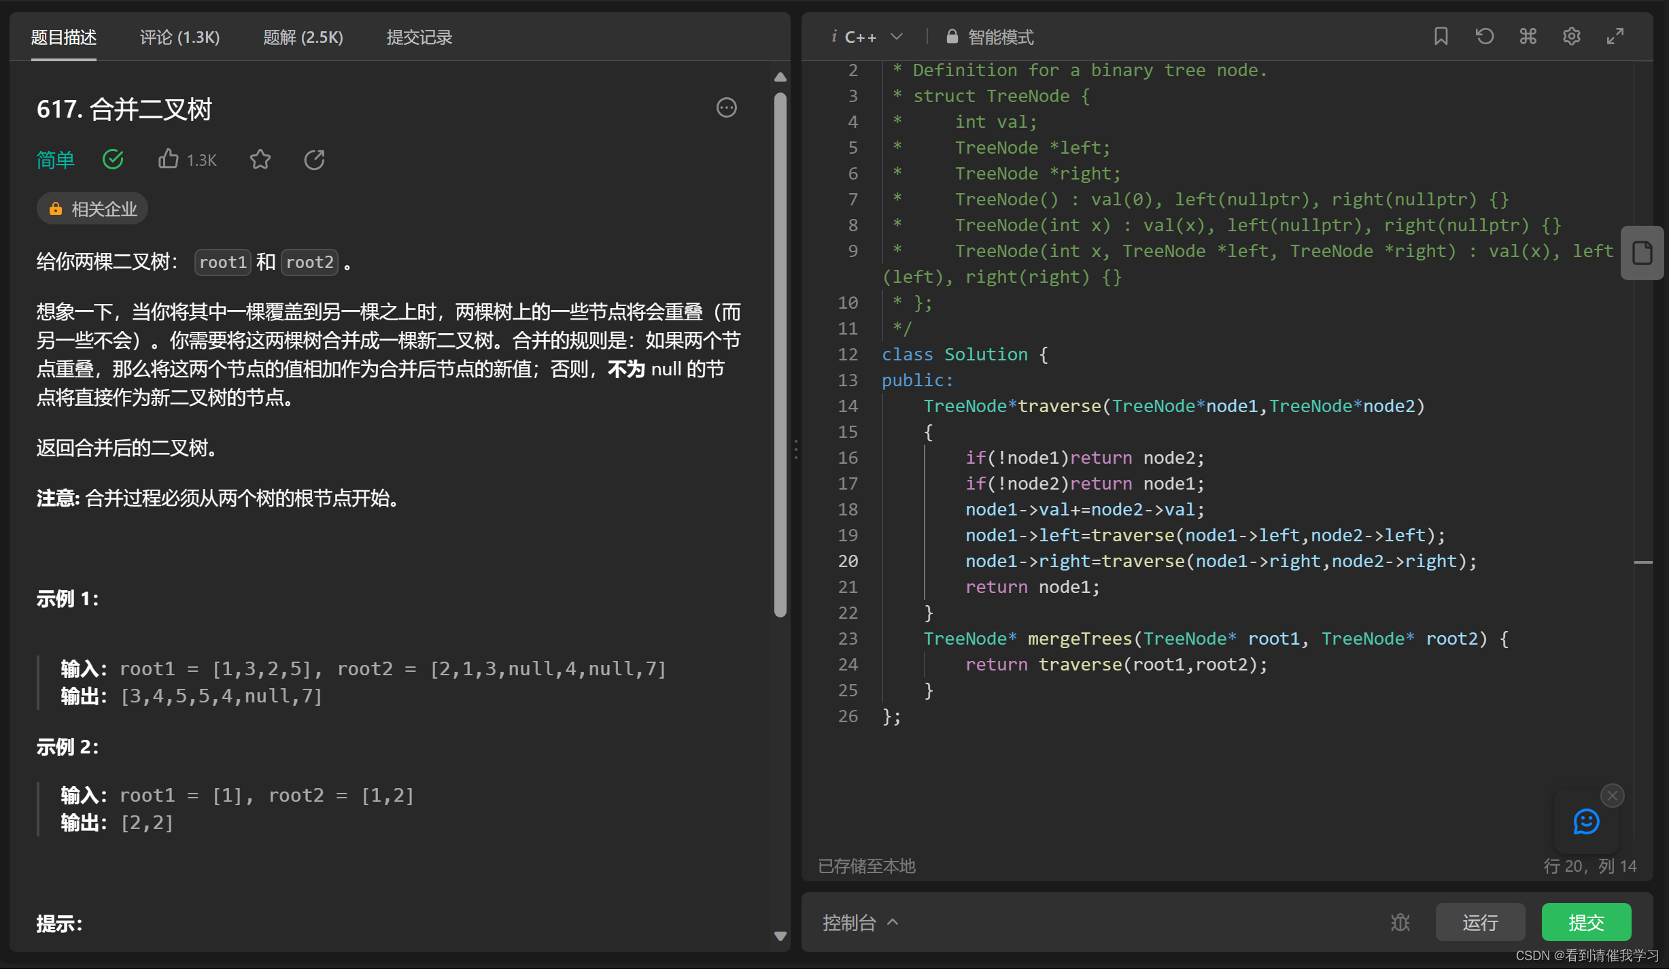Image resolution: width=1669 pixels, height=969 pixels.
Task: Open the problem options ellipsis menu
Action: [726, 108]
